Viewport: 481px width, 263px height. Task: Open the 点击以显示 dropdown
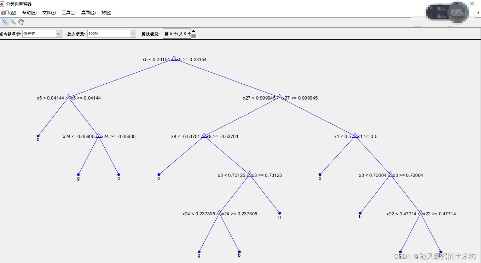[42, 34]
